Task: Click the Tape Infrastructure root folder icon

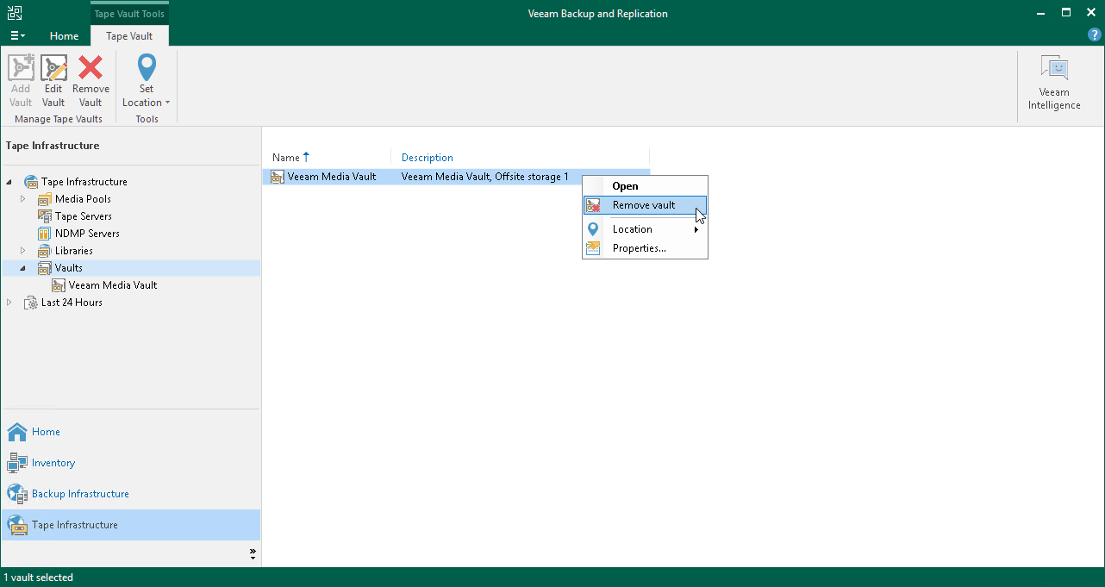Action: pos(31,182)
